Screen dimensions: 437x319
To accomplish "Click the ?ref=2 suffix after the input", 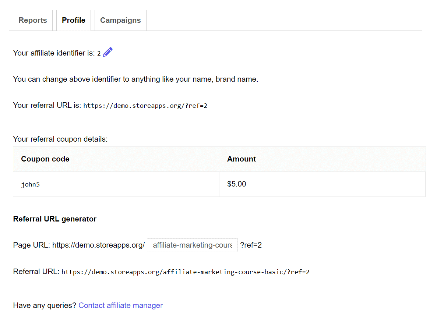I will click(251, 245).
